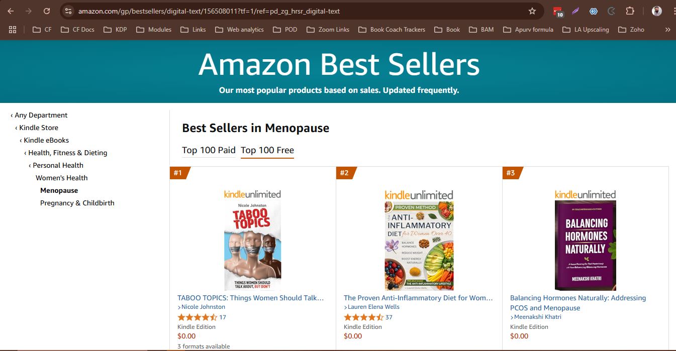Expand the Book Coach Trackers bookmark folder

tap(392, 30)
